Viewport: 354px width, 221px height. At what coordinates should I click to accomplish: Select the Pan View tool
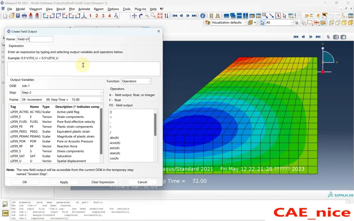134,16
